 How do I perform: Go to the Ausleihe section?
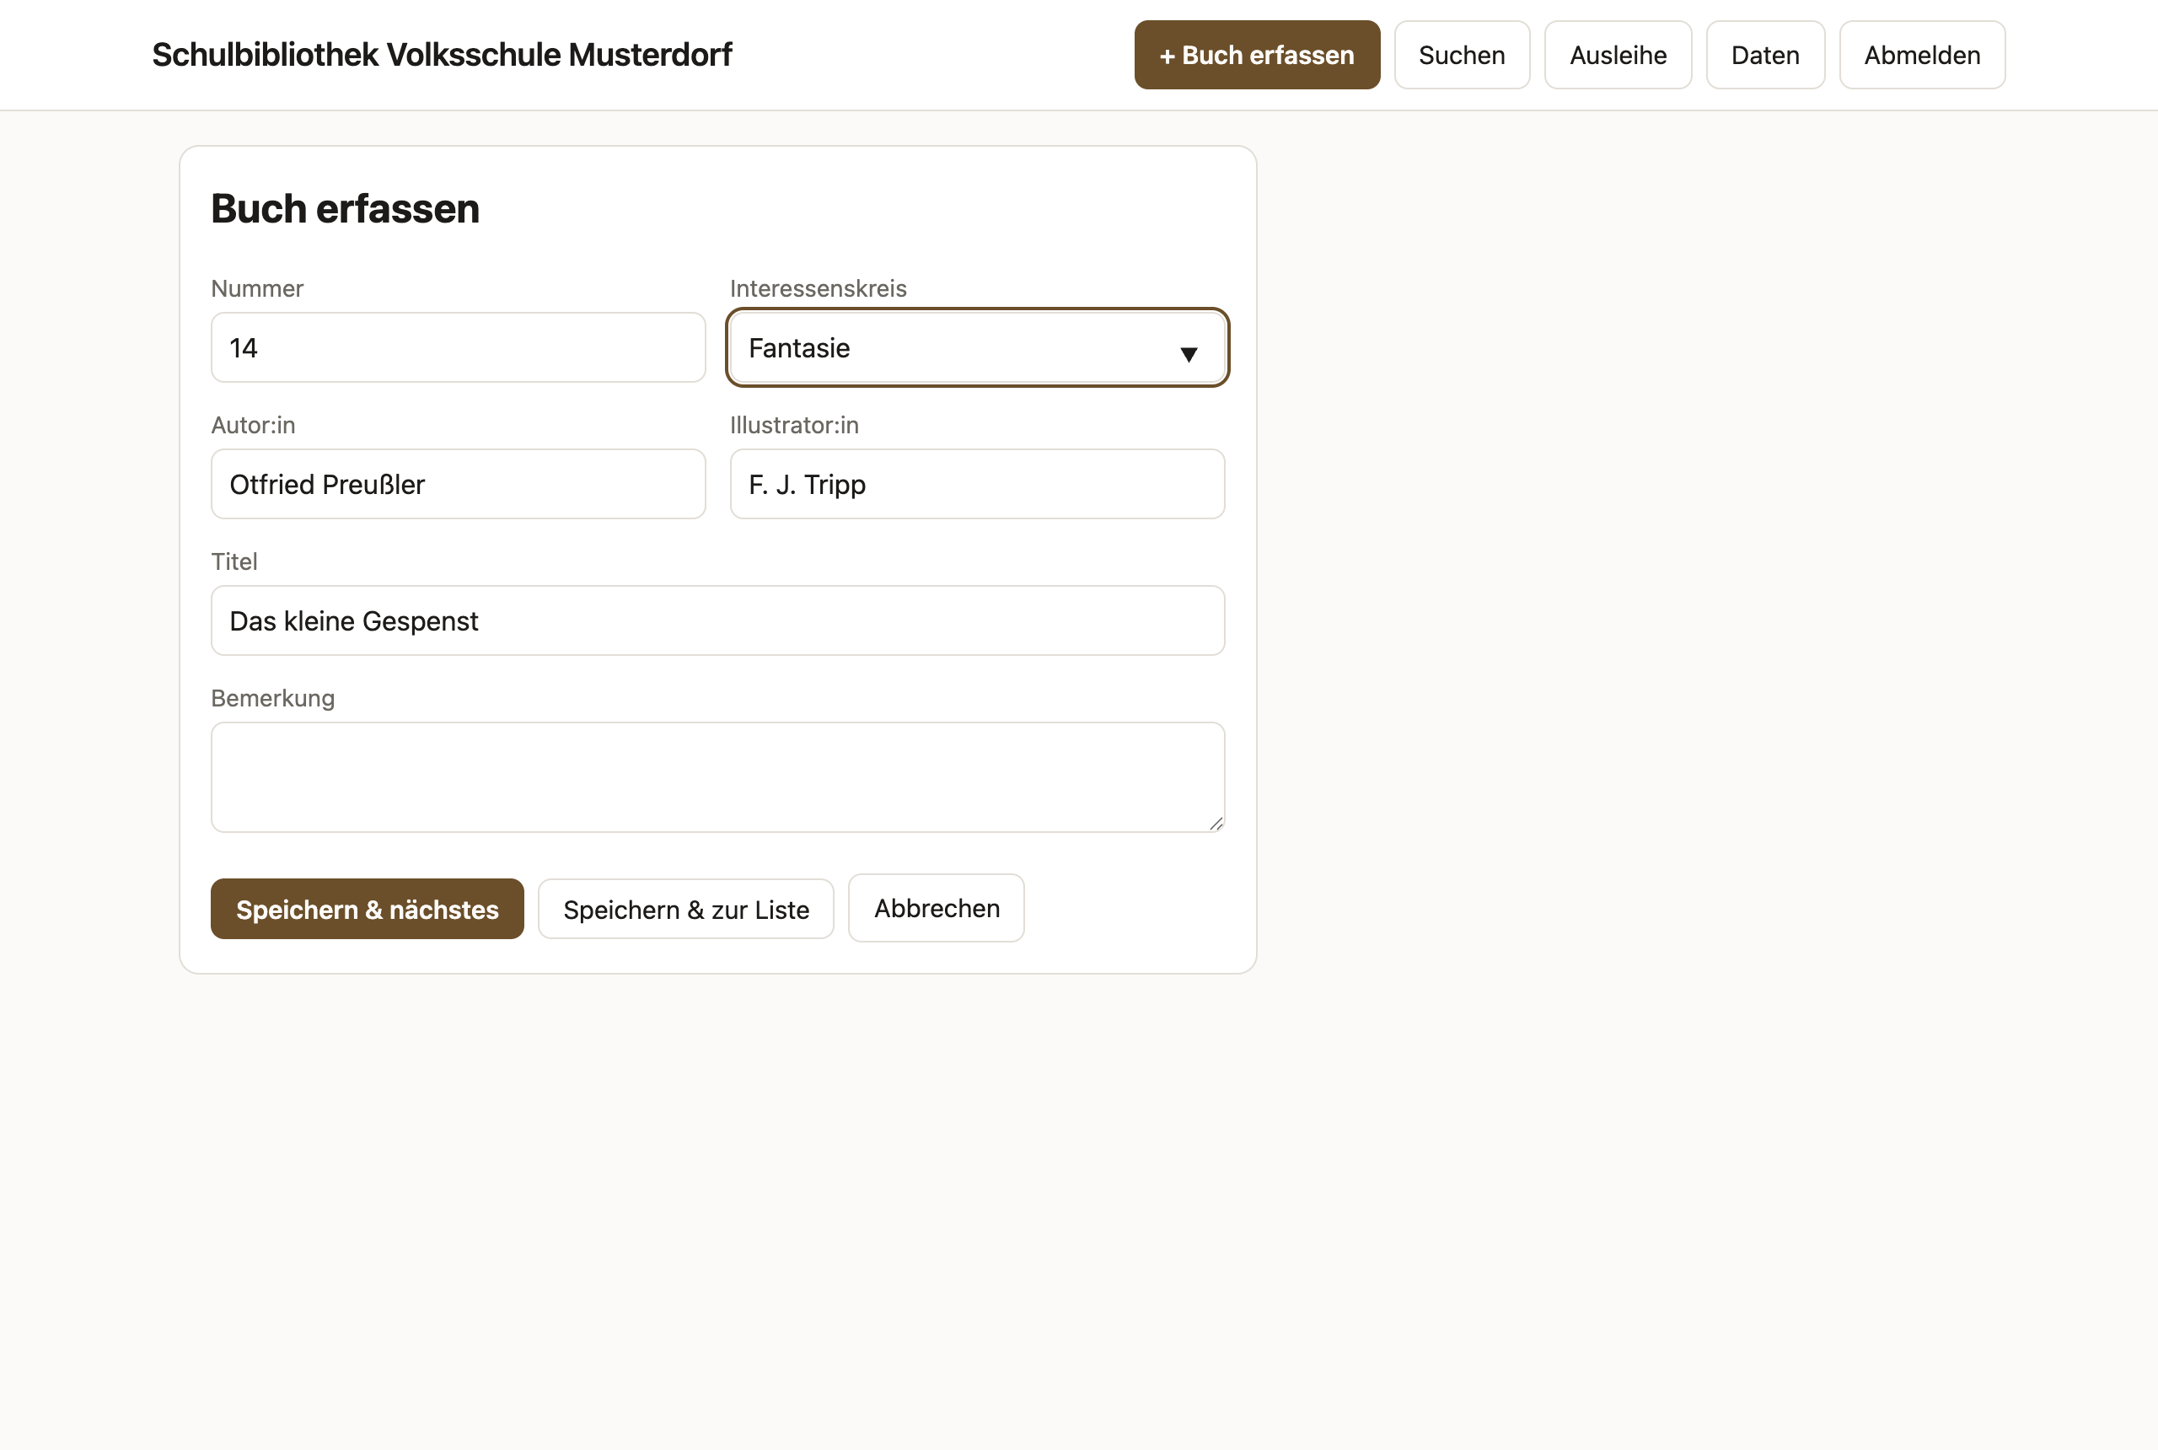pyautogui.click(x=1618, y=55)
